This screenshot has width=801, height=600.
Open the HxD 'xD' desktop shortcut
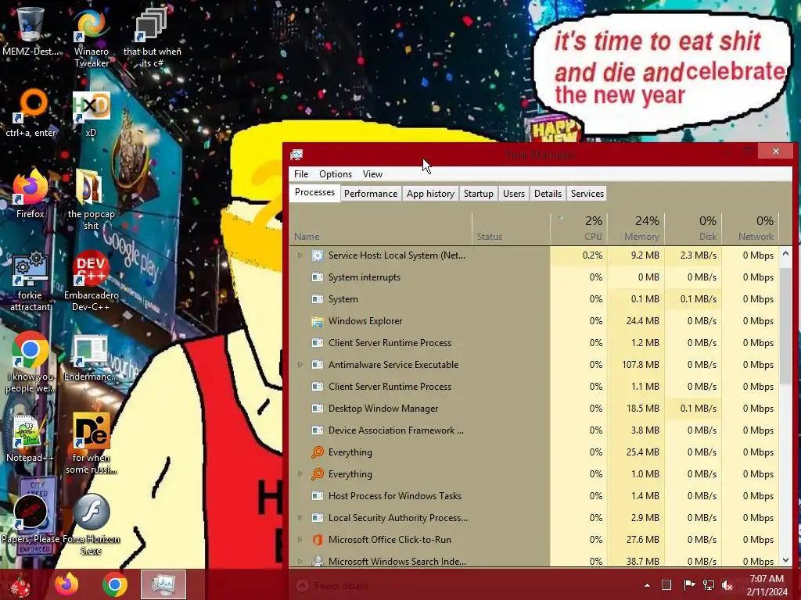[x=91, y=114]
